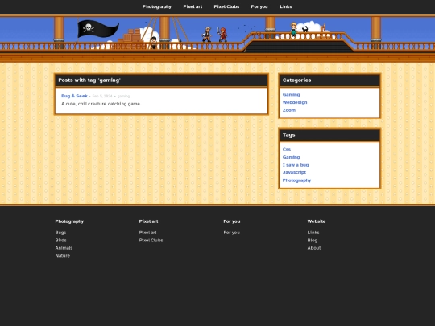Filter posts by the Css tag
The height and width of the screenshot is (326, 435).
coord(287,149)
